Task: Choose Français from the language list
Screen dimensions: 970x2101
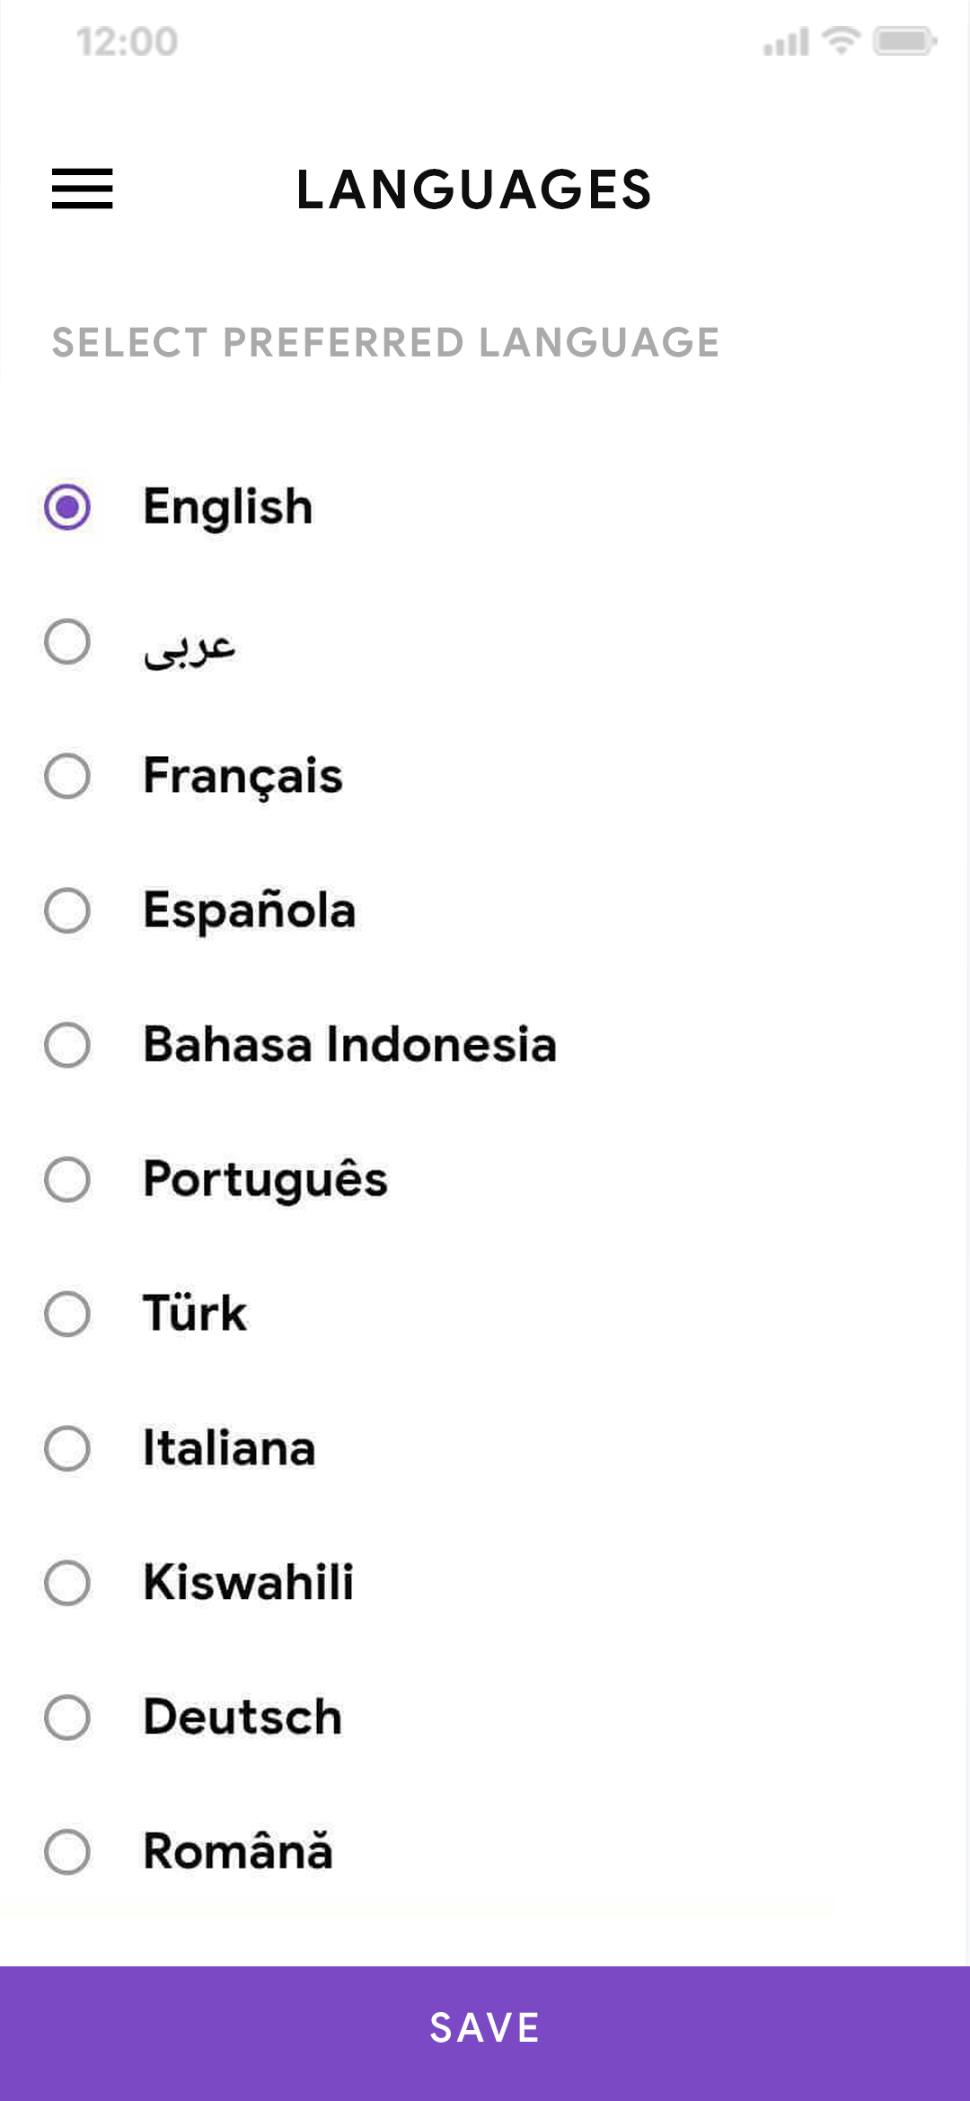Action: click(66, 777)
